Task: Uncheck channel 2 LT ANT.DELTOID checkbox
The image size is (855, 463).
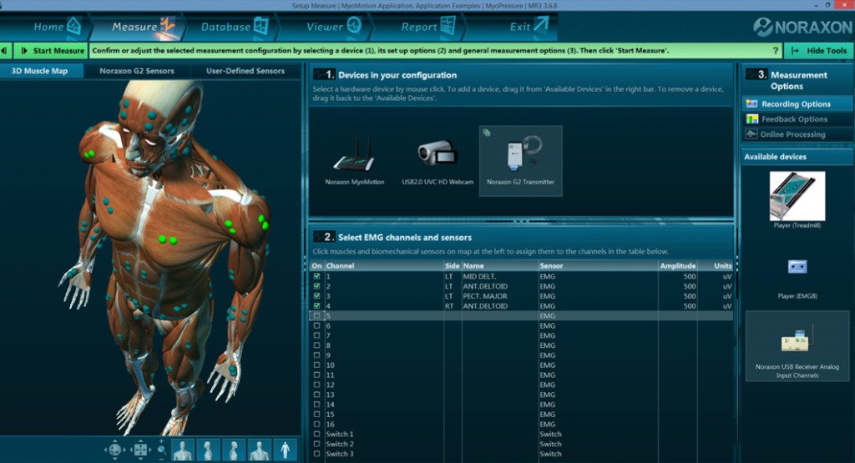Action: [316, 286]
